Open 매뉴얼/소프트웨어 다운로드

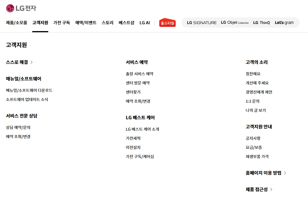(30, 90)
